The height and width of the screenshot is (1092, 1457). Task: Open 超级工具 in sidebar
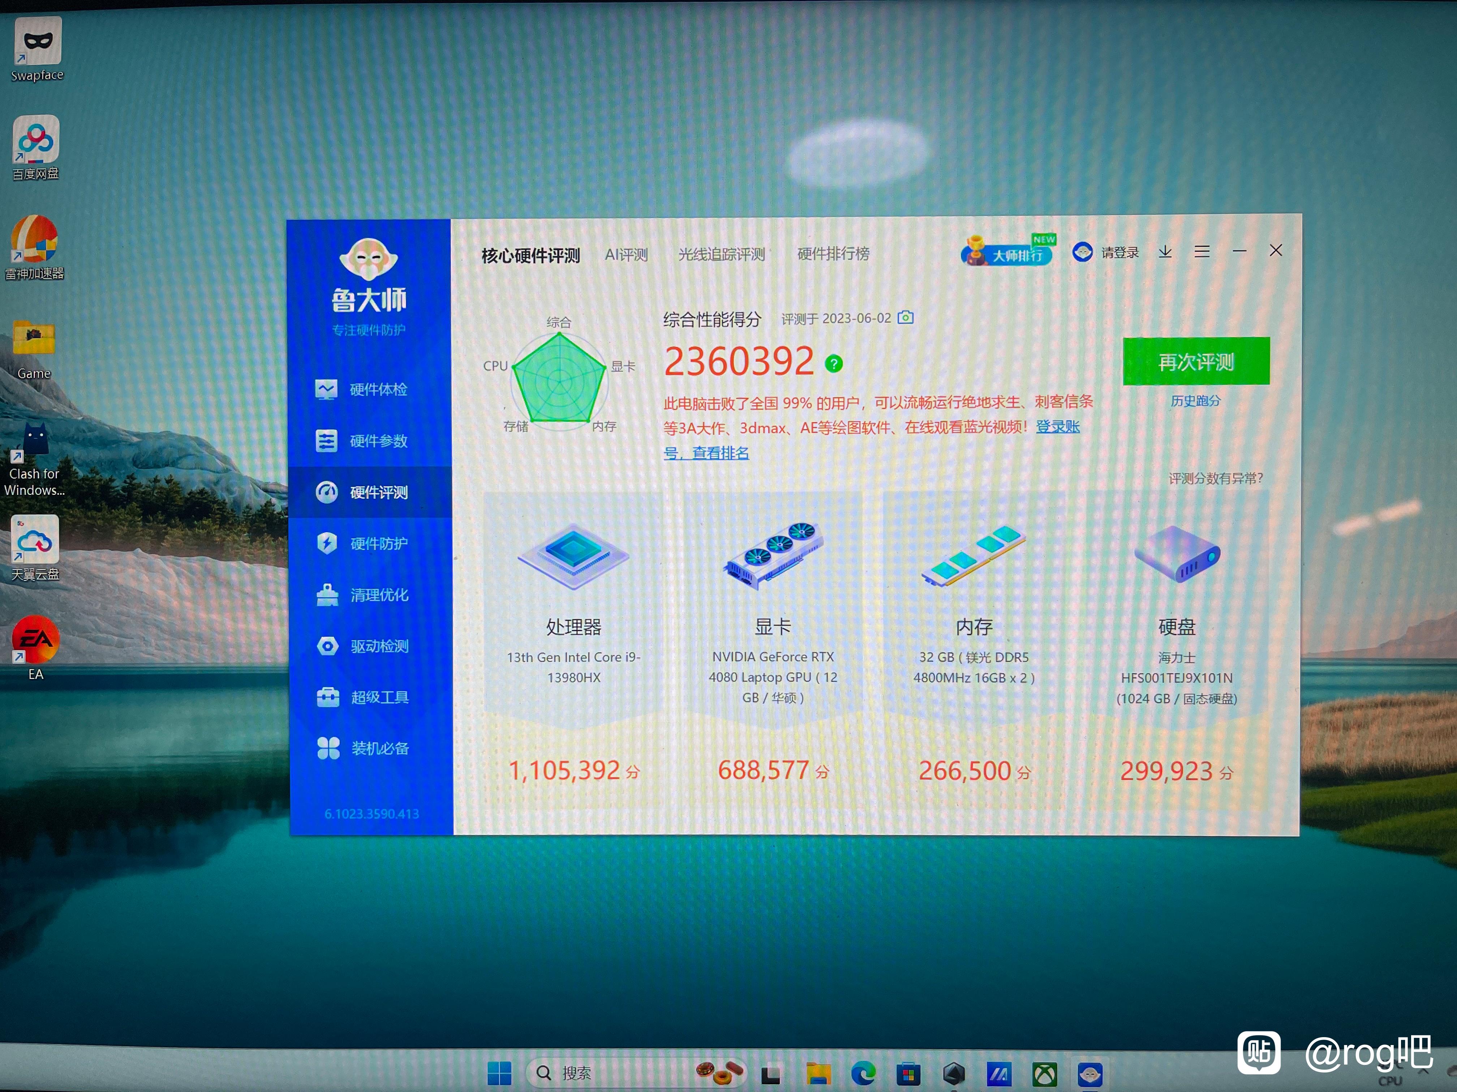371,697
